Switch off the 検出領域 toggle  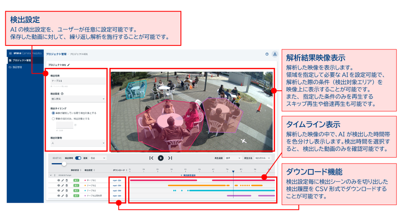78,158
